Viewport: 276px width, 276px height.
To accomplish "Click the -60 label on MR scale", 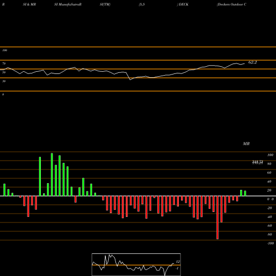I will point(269,226).
